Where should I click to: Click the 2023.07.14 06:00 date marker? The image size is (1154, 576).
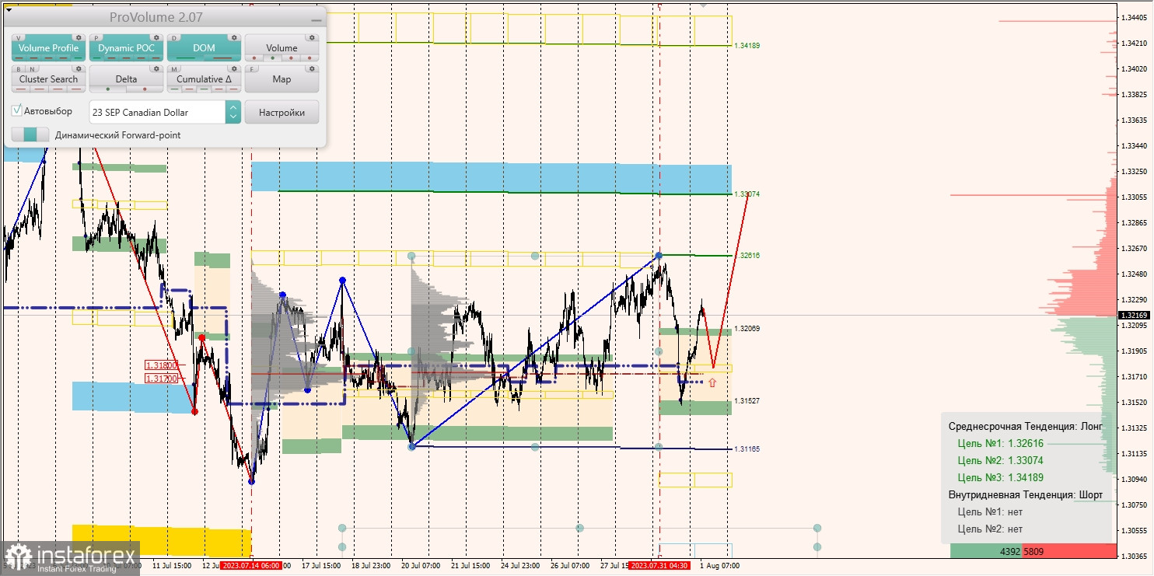pyautogui.click(x=251, y=566)
